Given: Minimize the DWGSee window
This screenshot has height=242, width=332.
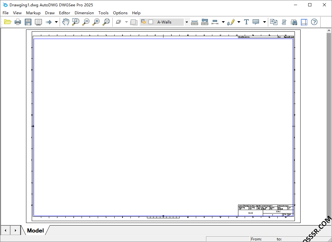Looking at the screenshot, I should (x=295, y=5).
